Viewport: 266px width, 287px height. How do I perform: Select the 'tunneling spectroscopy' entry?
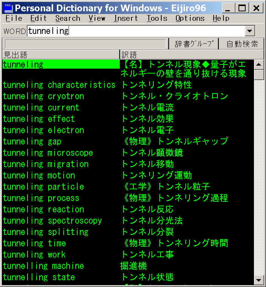coord(52,221)
